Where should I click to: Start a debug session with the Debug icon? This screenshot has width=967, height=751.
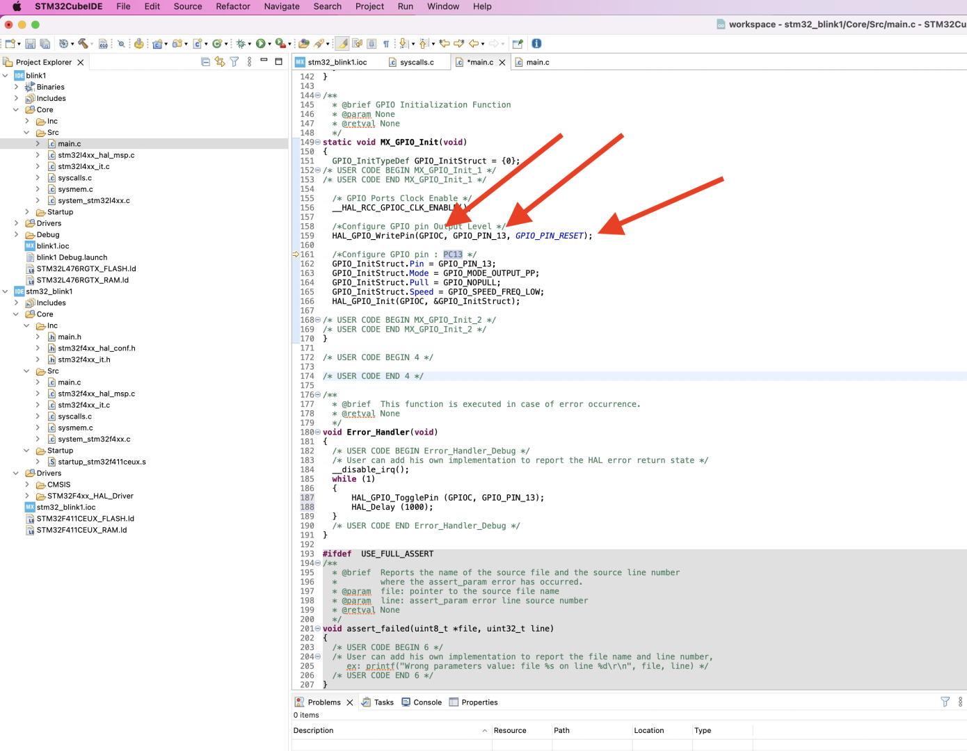tap(241, 43)
